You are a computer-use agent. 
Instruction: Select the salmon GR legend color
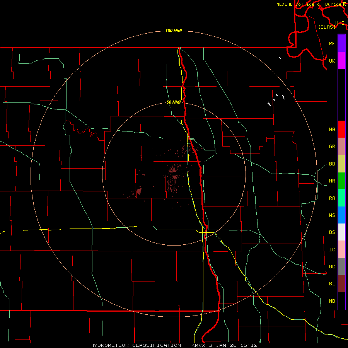point(341,147)
